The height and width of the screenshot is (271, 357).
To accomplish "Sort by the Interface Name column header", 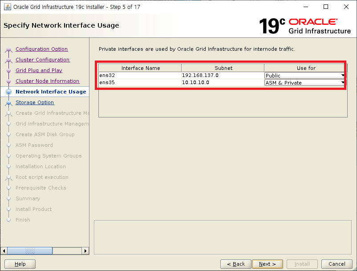I will point(140,68).
